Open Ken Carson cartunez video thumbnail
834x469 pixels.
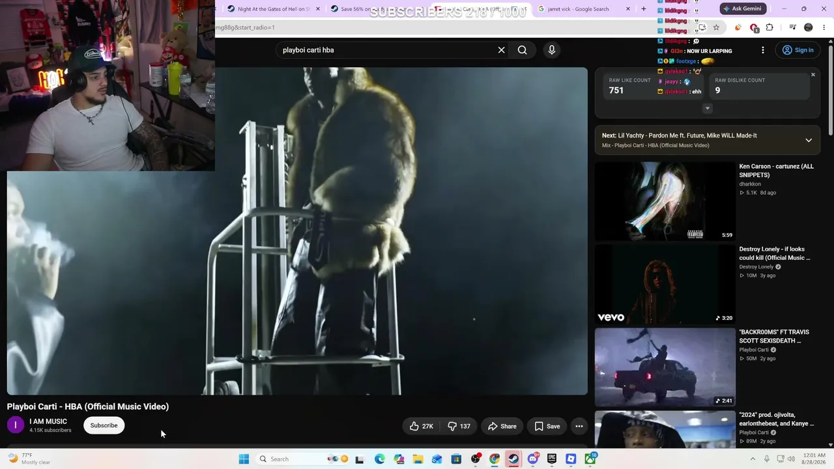point(665,201)
